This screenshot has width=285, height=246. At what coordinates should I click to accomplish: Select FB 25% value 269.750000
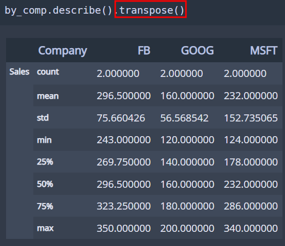click(x=124, y=162)
